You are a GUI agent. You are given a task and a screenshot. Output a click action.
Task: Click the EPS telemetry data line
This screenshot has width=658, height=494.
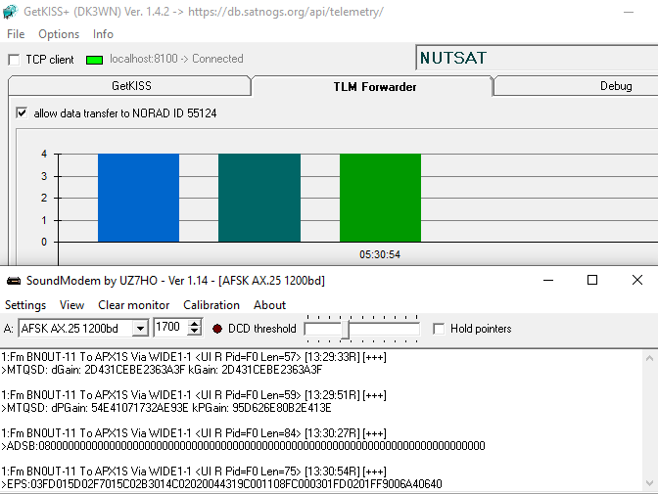pyautogui.click(x=221, y=484)
